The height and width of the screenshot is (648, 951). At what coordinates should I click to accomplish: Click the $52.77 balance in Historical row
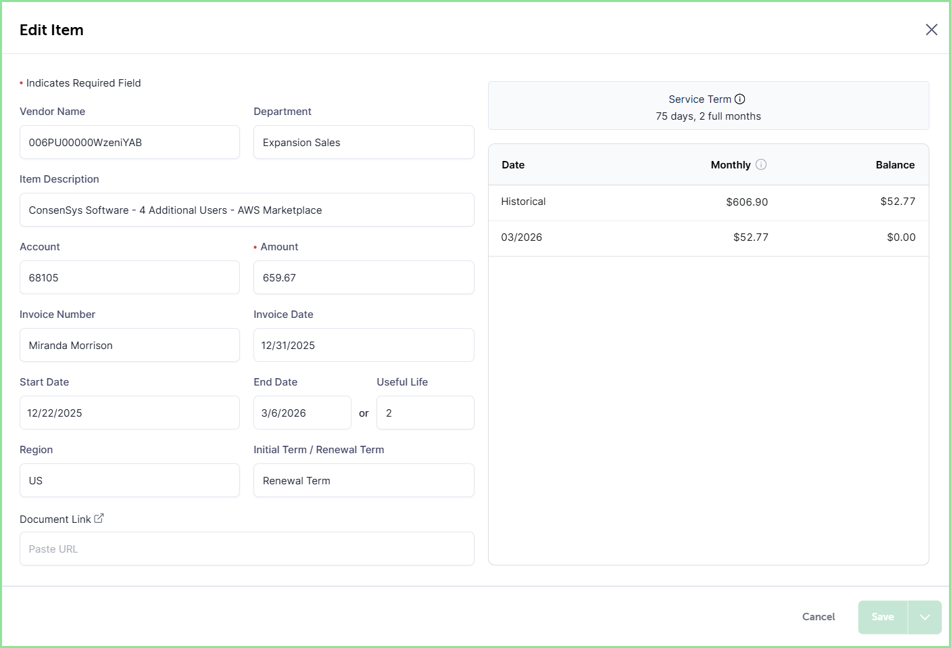[x=898, y=202]
